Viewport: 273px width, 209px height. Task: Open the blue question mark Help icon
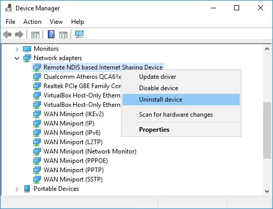(51, 34)
